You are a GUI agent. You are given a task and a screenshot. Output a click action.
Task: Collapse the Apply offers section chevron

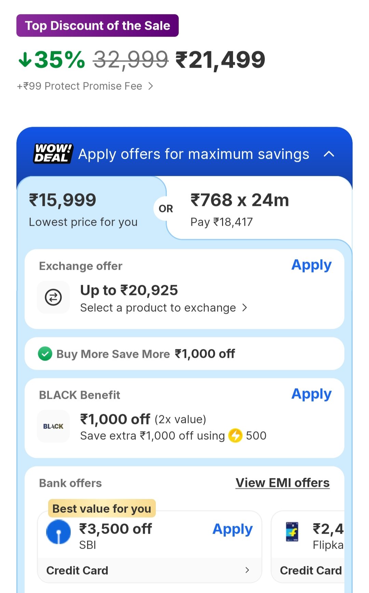pyautogui.click(x=329, y=154)
